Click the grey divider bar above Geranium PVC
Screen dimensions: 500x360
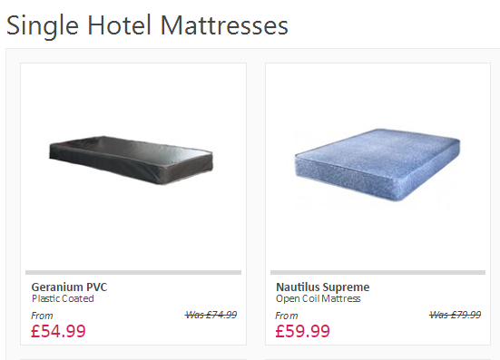pos(133,272)
